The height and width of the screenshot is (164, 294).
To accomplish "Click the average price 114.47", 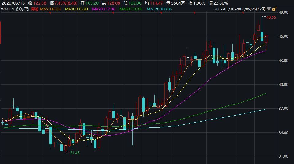I will pos(156,3).
